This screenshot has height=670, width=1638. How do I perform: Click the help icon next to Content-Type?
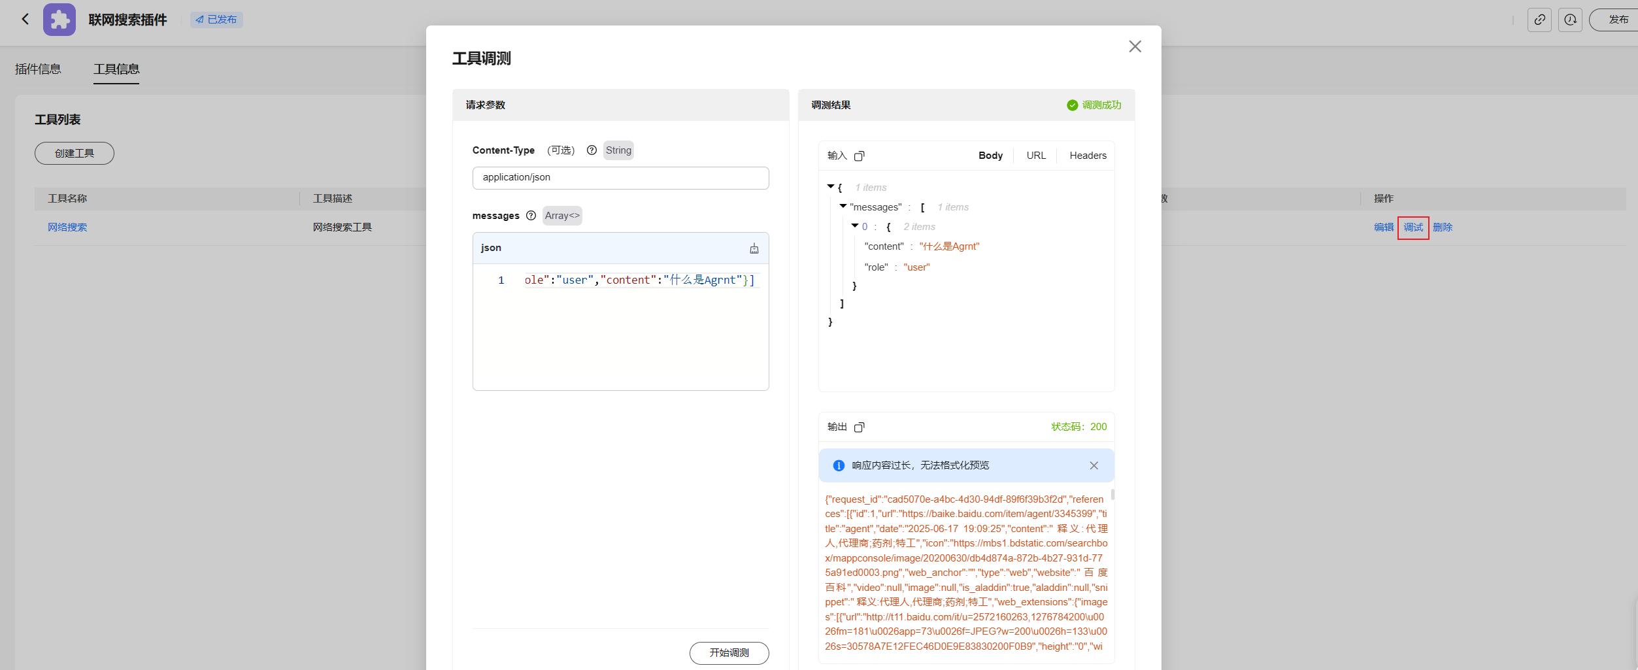click(x=592, y=150)
